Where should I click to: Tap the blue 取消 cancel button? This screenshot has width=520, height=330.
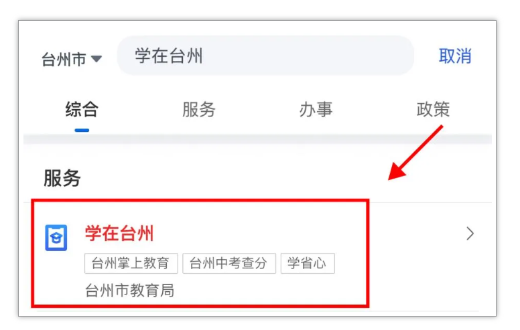(455, 56)
